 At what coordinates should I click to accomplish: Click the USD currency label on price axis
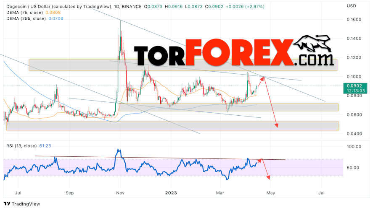352,6
